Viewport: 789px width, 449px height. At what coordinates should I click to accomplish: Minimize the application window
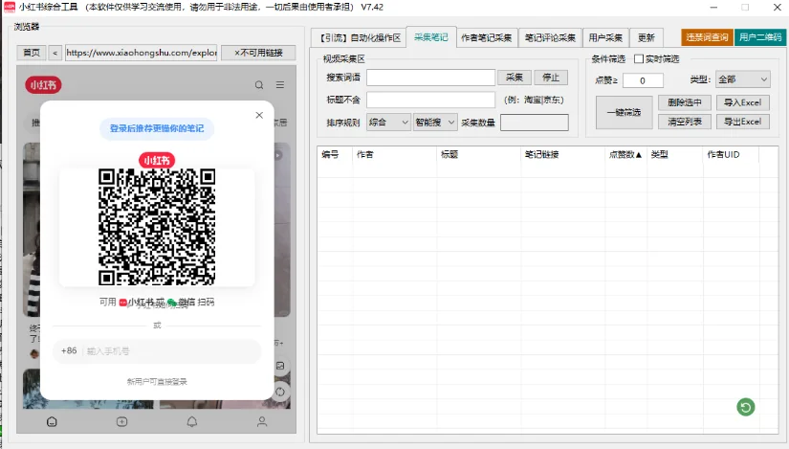click(713, 7)
